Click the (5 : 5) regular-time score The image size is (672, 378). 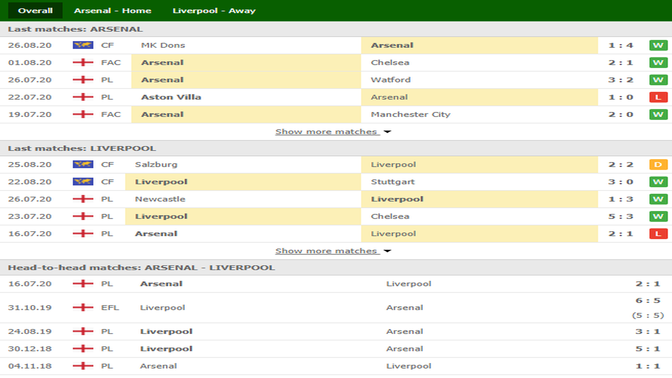648,315
